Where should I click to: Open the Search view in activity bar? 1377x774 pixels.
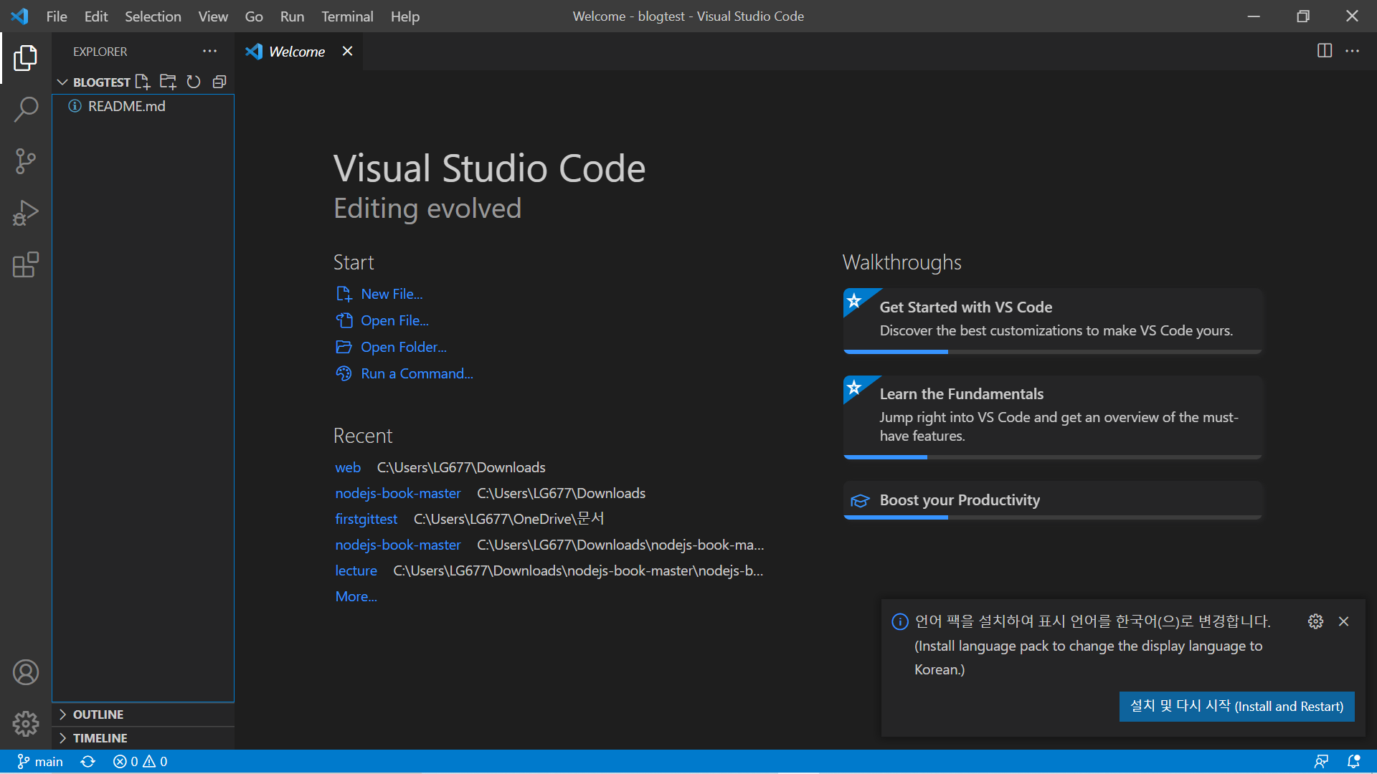click(x=26, y=110)
